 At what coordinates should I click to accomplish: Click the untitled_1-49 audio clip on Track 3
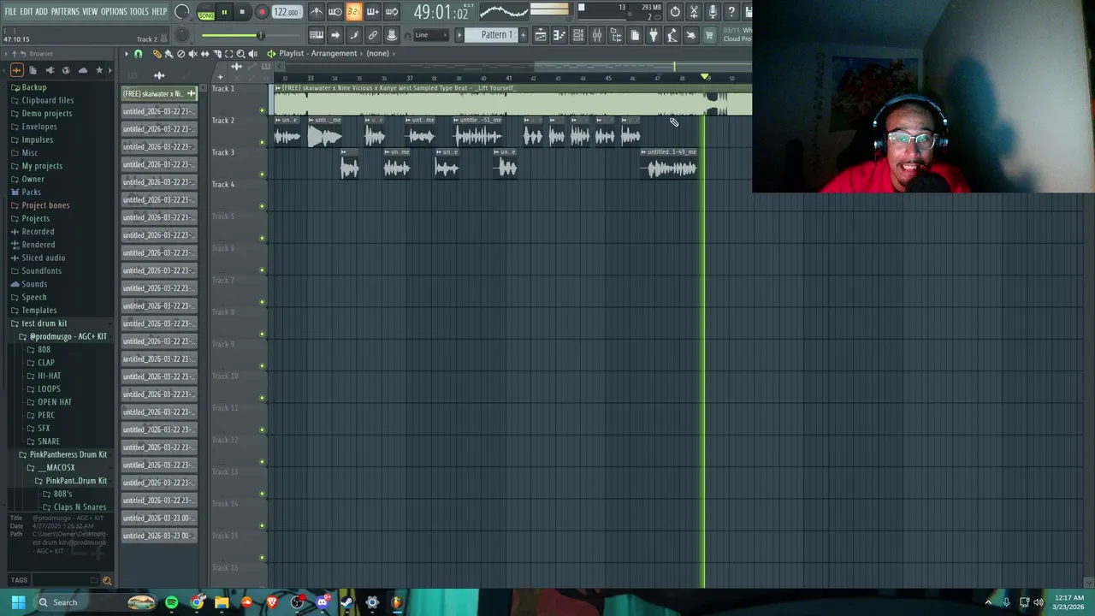point(671,164)
